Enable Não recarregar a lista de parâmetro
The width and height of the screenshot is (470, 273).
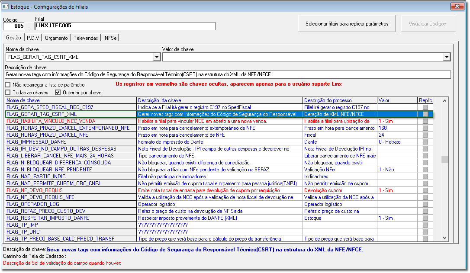click(x=8, y=85)
